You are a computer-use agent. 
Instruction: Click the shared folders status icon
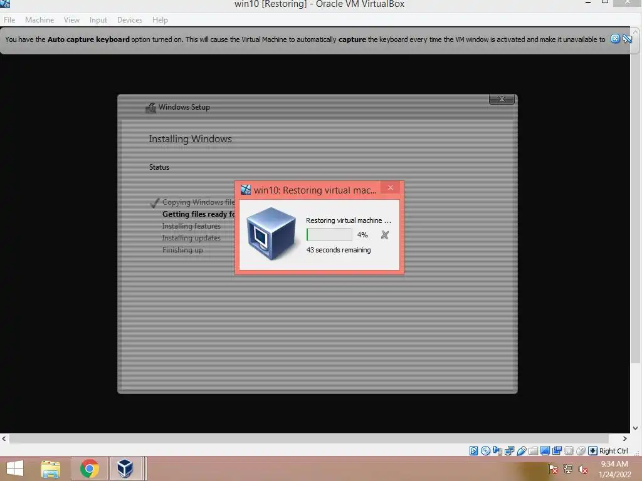click(533, 451)
